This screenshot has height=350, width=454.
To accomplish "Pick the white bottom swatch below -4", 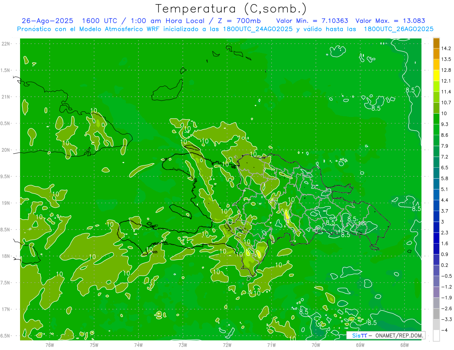I will pyautogui.click(x=436, y=335).
